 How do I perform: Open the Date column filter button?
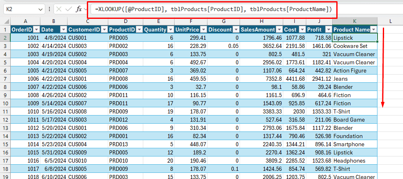click(63, 29)
